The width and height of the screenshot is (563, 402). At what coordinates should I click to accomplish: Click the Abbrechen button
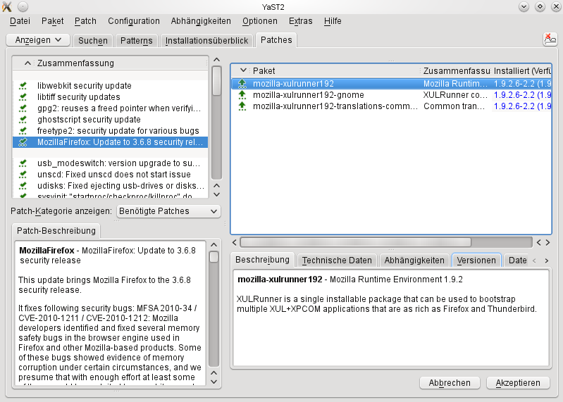450,382
